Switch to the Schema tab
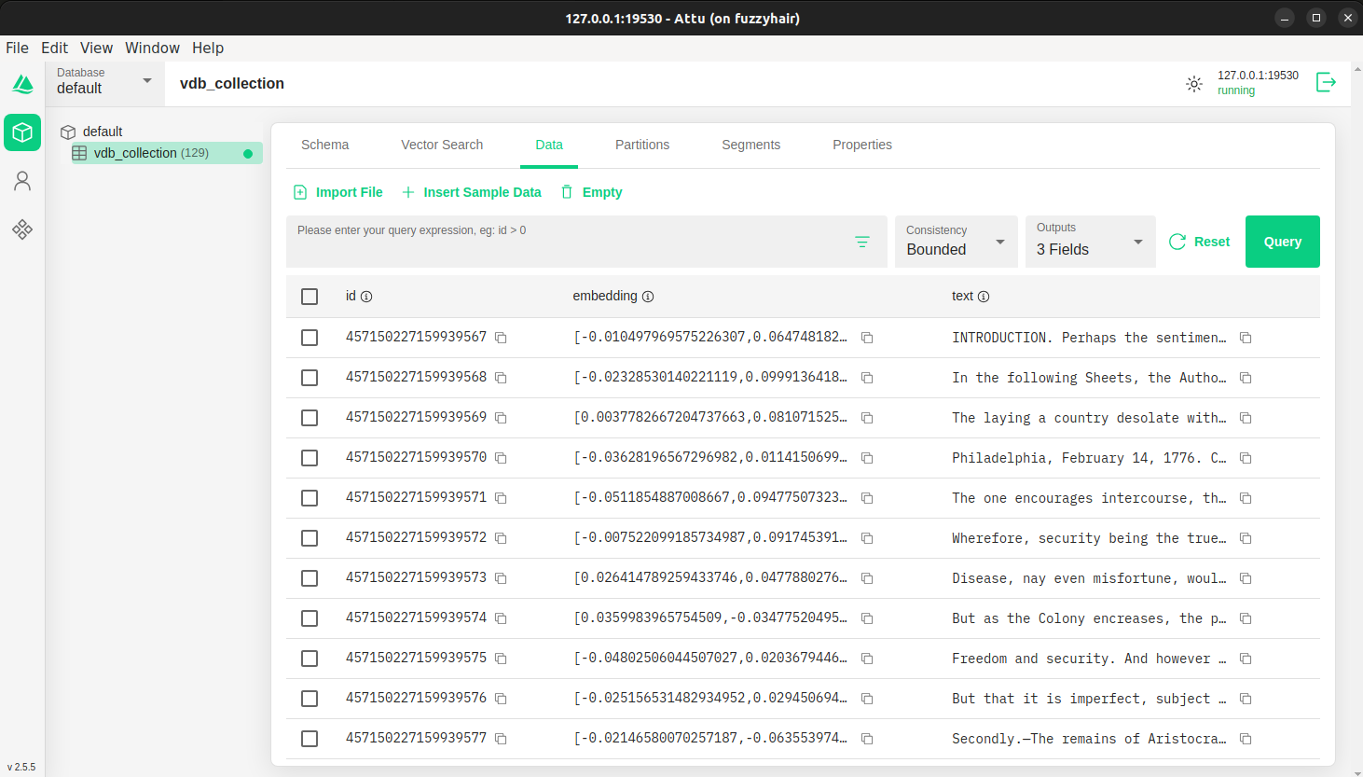This screenshot has height=777, width=1363. click(x=324, y=145)
